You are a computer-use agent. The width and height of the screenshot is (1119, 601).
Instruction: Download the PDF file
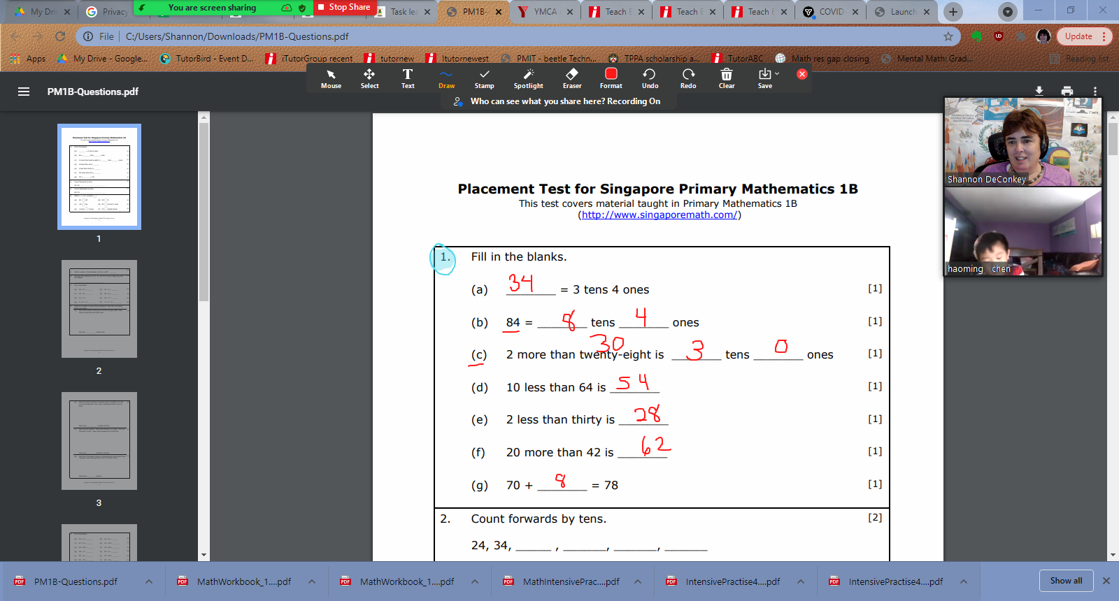click(1039, 91)
